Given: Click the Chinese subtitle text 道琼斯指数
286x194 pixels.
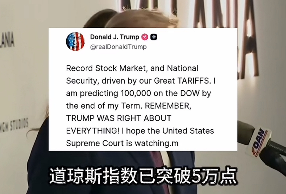Looking at the screenshot, I should tap(93, 176).
